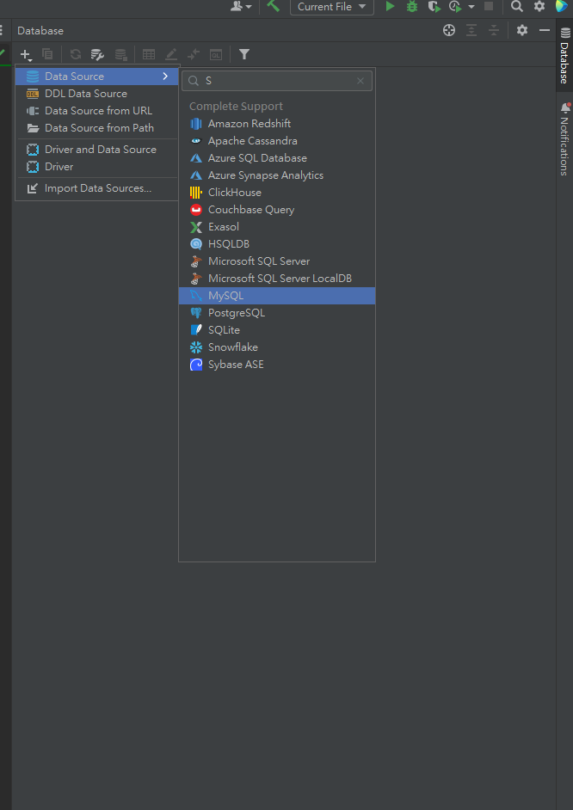Select Azure Synapse Analytics
Screen dimensions: 573x810
click(277, 175)
